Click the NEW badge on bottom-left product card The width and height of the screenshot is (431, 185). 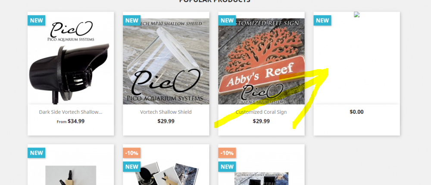click(36, 153)
